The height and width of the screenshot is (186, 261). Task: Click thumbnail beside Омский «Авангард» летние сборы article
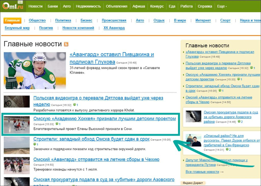(x=17, y=166)
